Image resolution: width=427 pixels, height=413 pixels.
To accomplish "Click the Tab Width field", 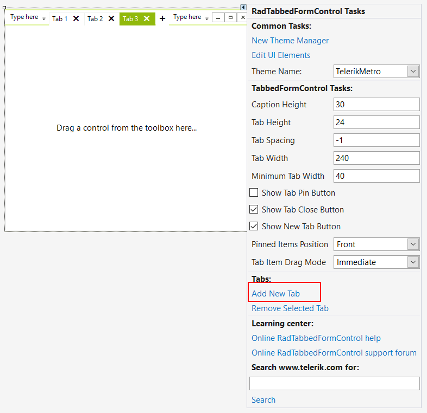I will click(x=376, y=158).
